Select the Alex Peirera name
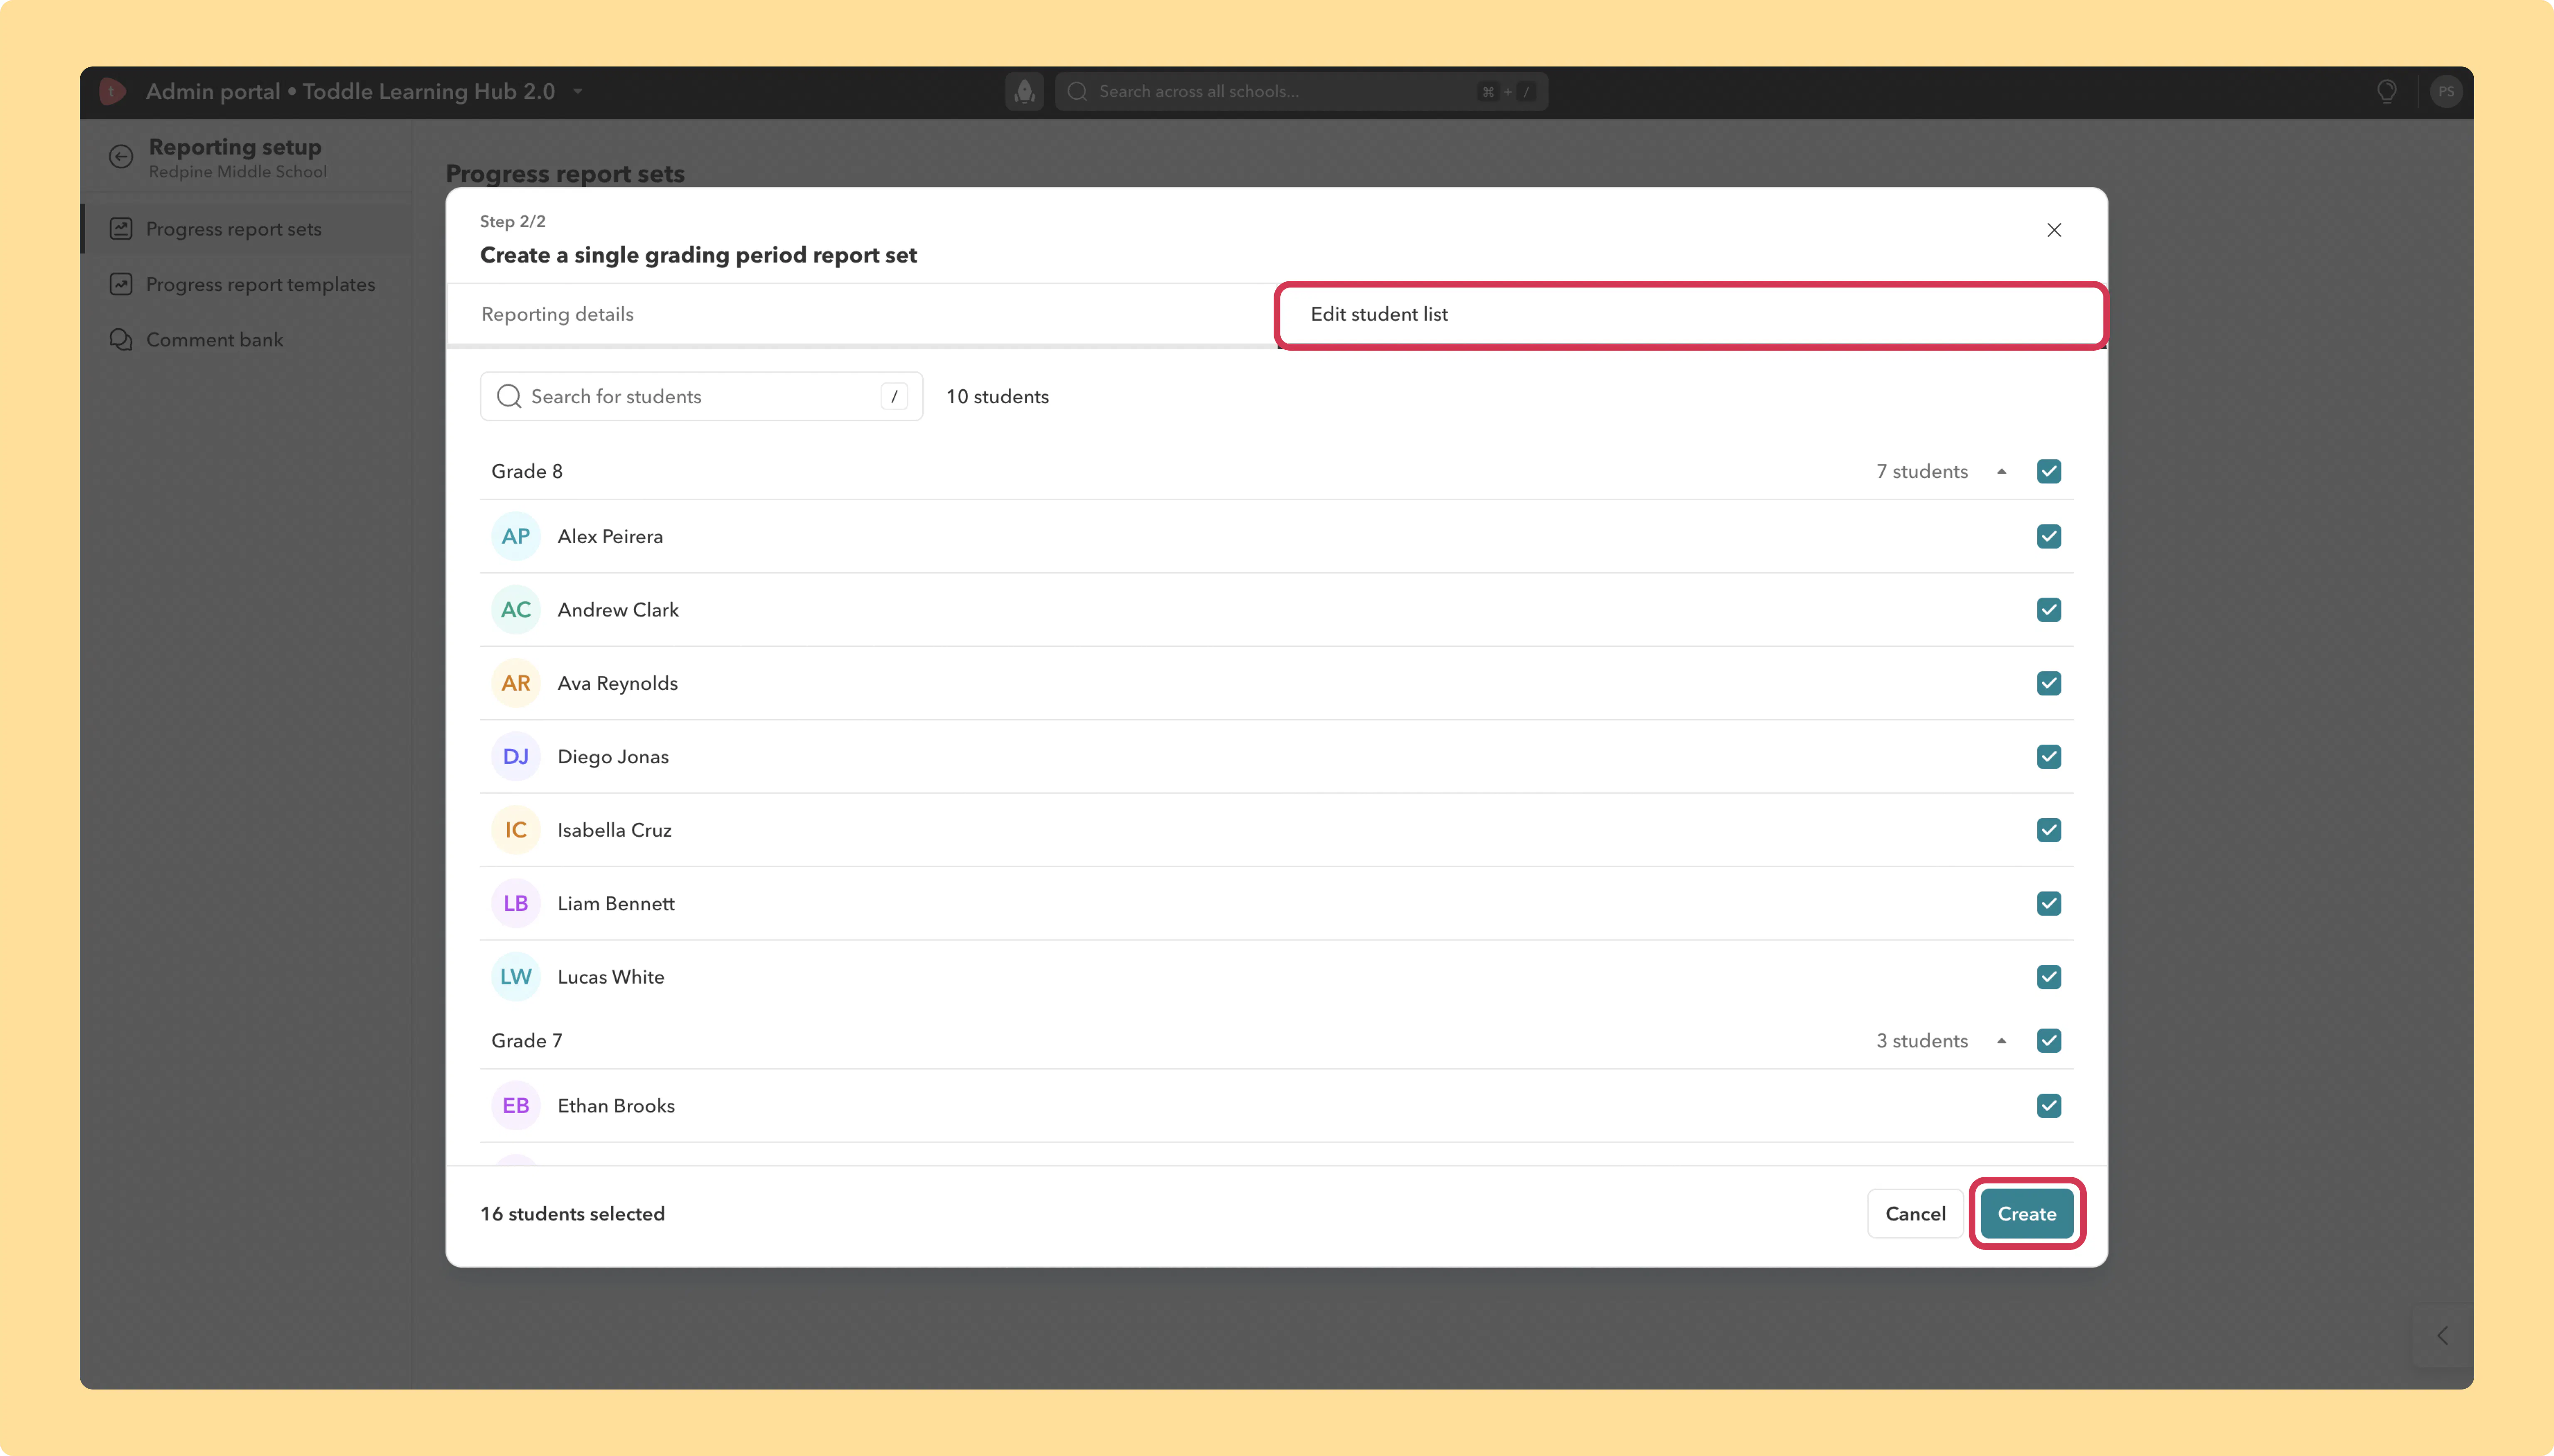2554x1456 pixels. click(610, 537)
